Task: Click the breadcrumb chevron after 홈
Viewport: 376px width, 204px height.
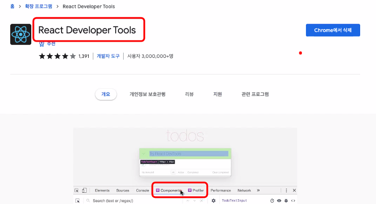Action: (20, 7)
